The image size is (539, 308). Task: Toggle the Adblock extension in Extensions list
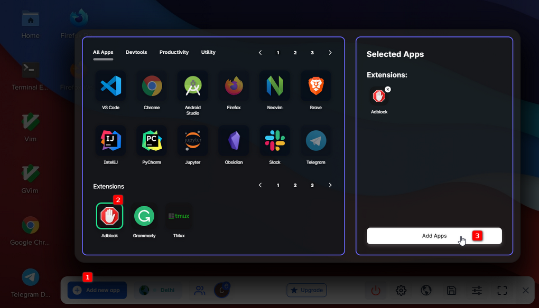click(110, 216)
